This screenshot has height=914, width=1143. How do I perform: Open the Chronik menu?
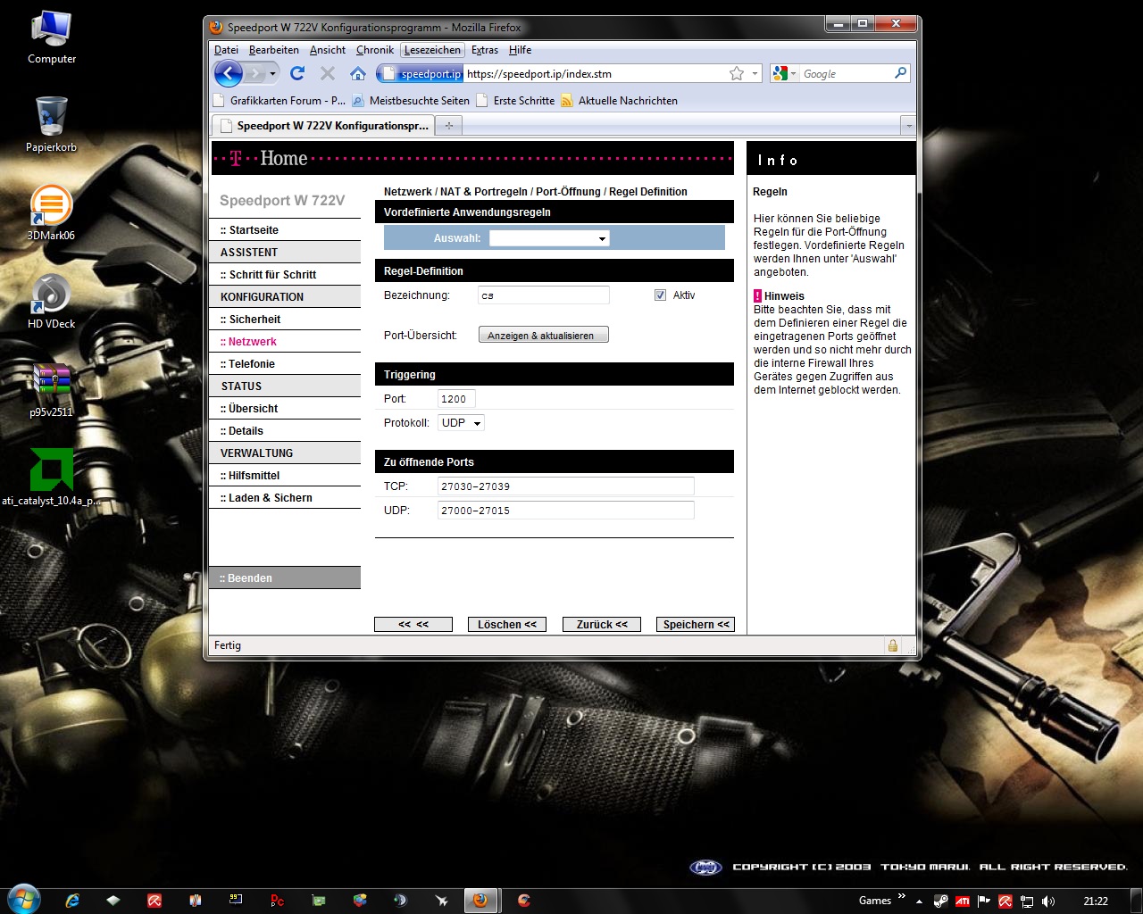coord(375,50)
